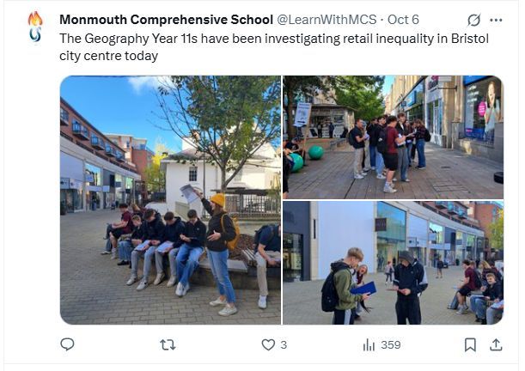The width and height of the screenshot is (525, 371).
Task: Click the 'city centre today' text line
Action: pyautogui.click(x=108, y=56)
